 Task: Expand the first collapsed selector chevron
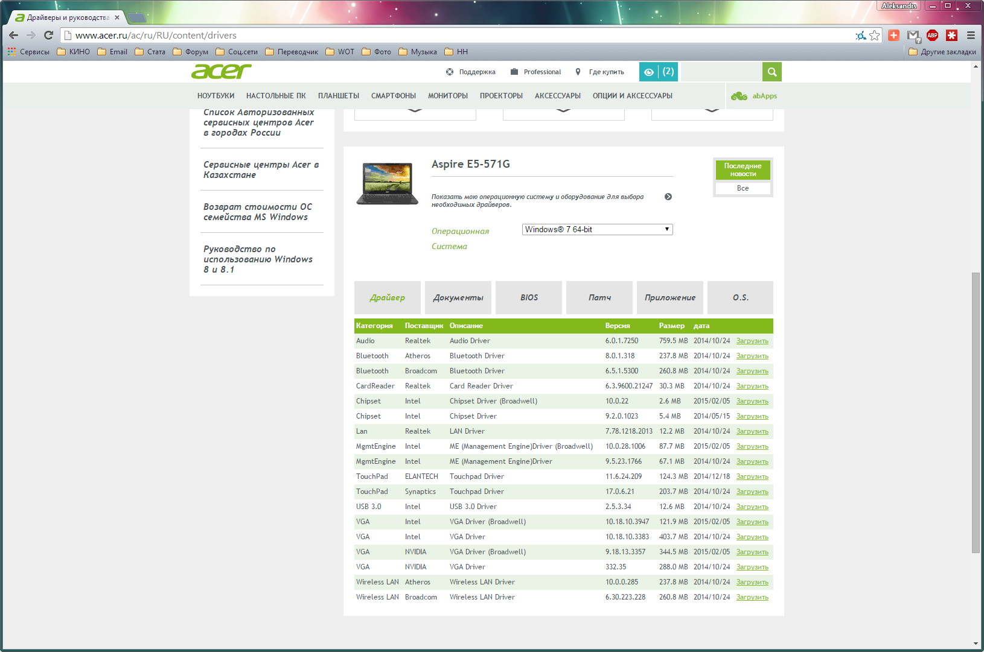coord(415,110)
